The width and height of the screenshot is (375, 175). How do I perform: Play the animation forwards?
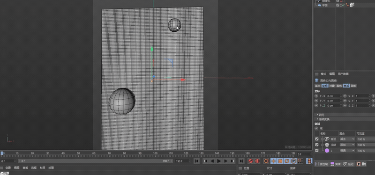click(219, 161)
